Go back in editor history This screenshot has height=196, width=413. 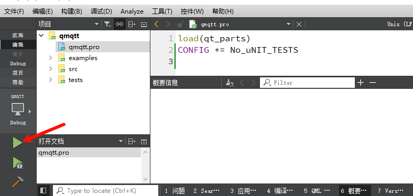click(157, 25)
